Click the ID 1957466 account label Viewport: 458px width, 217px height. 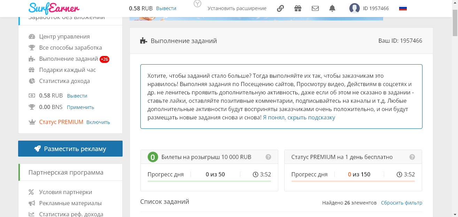(x=376, y=8)
